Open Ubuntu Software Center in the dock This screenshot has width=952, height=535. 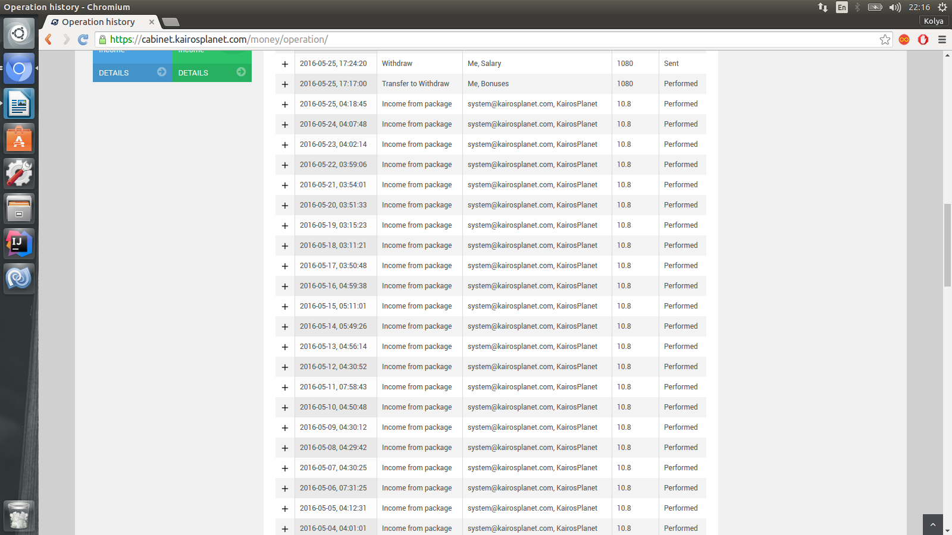(x=19, y=139)
